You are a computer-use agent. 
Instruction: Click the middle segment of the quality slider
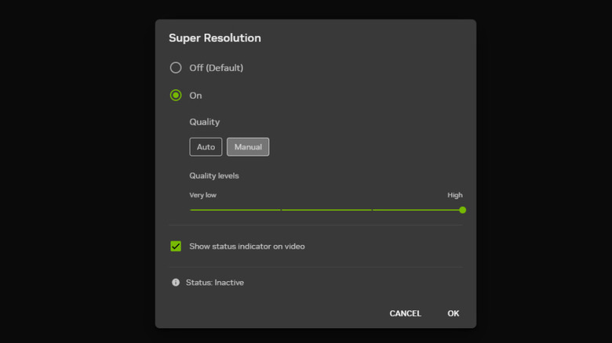tap(326, 210)
